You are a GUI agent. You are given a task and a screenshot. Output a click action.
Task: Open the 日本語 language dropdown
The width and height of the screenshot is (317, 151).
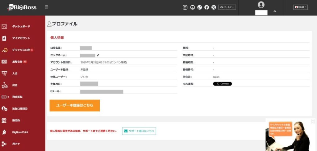click(300, 7)
